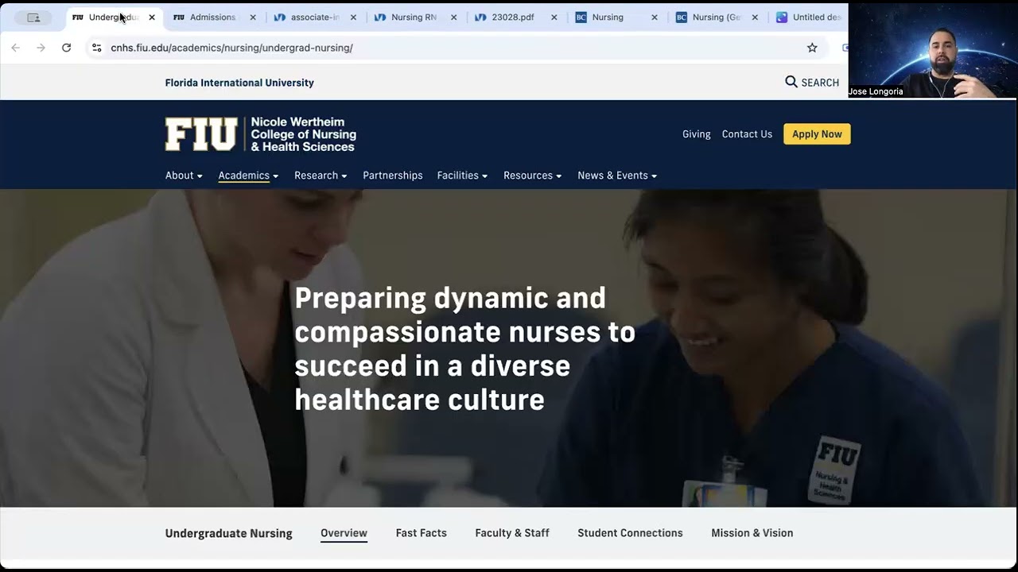Open the Contact Us link

tap(747, 134)
